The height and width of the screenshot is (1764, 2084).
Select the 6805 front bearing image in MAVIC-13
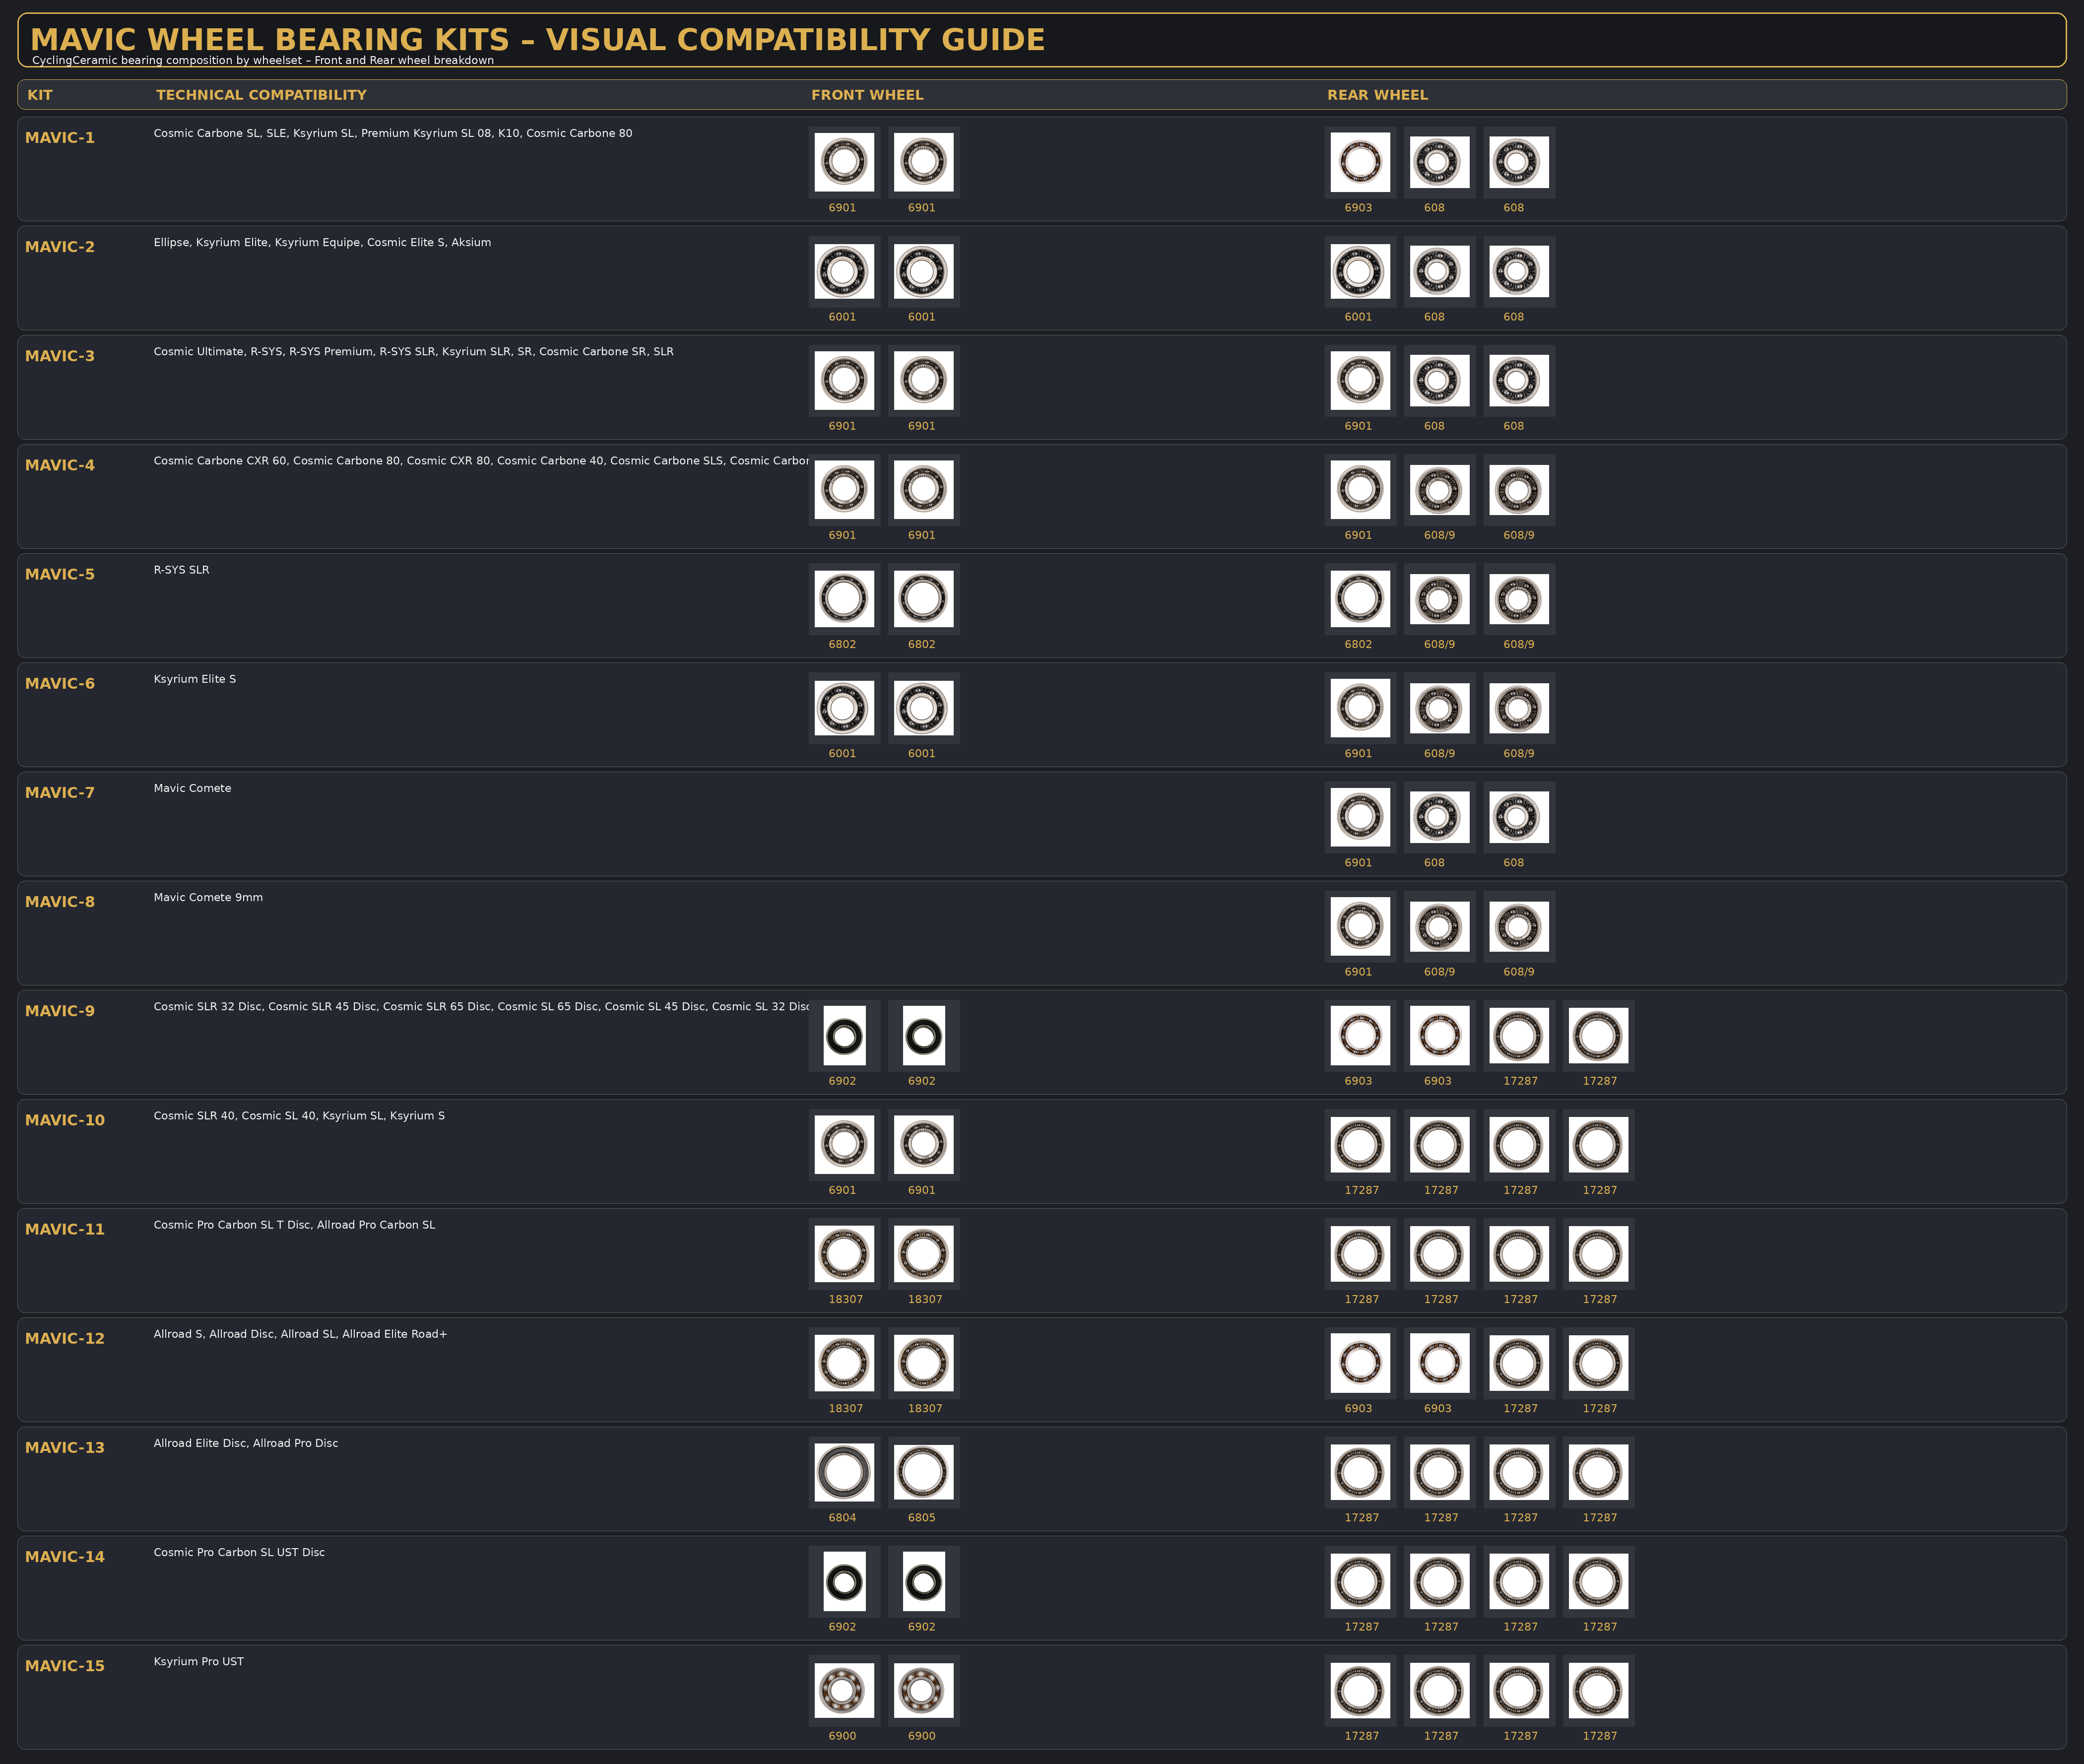point(923,1472)
